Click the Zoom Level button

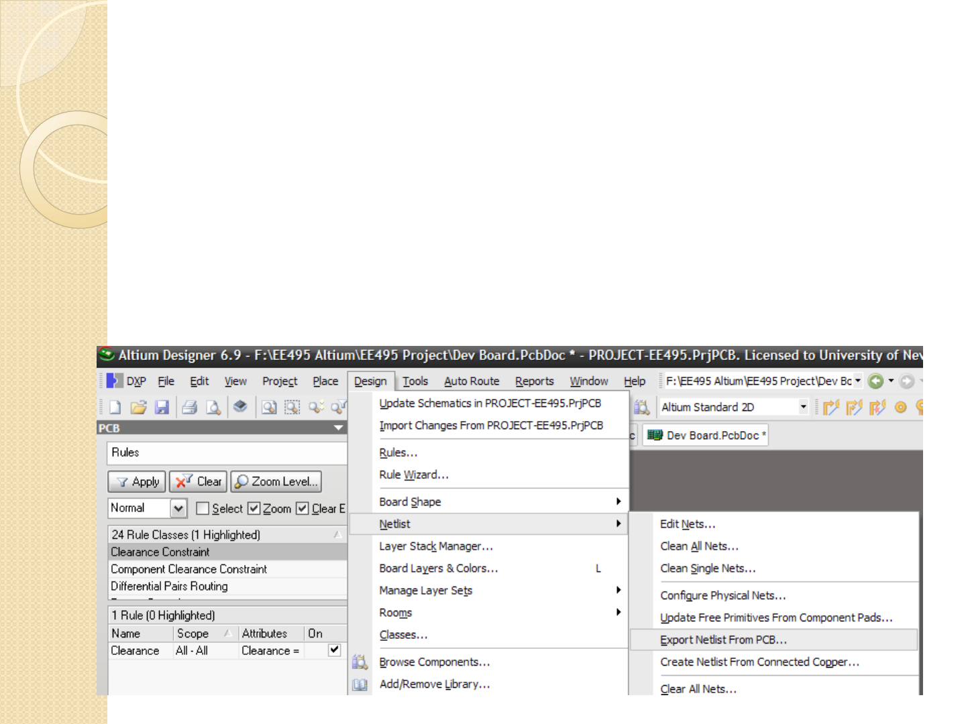(276, 481)
